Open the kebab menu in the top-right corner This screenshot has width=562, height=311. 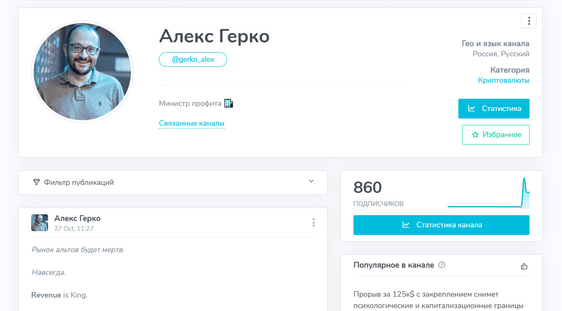[529, 21]
